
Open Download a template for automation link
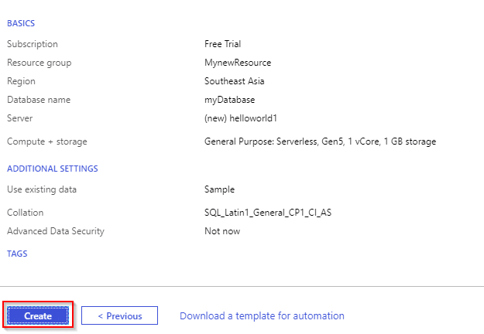click(262, 315)
